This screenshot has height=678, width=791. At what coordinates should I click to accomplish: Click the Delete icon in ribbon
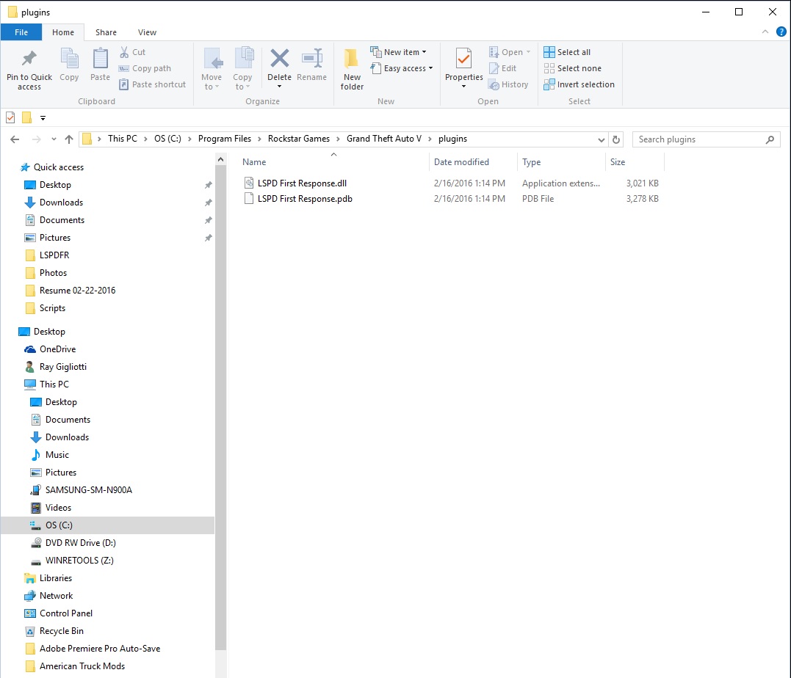[x=279, y=59]
